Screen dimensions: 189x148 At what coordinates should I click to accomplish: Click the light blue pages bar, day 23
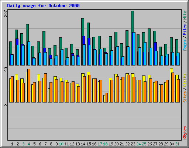click(x=134, y=49)
